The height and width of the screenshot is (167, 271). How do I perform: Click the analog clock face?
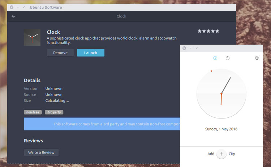tap(221, 93)
